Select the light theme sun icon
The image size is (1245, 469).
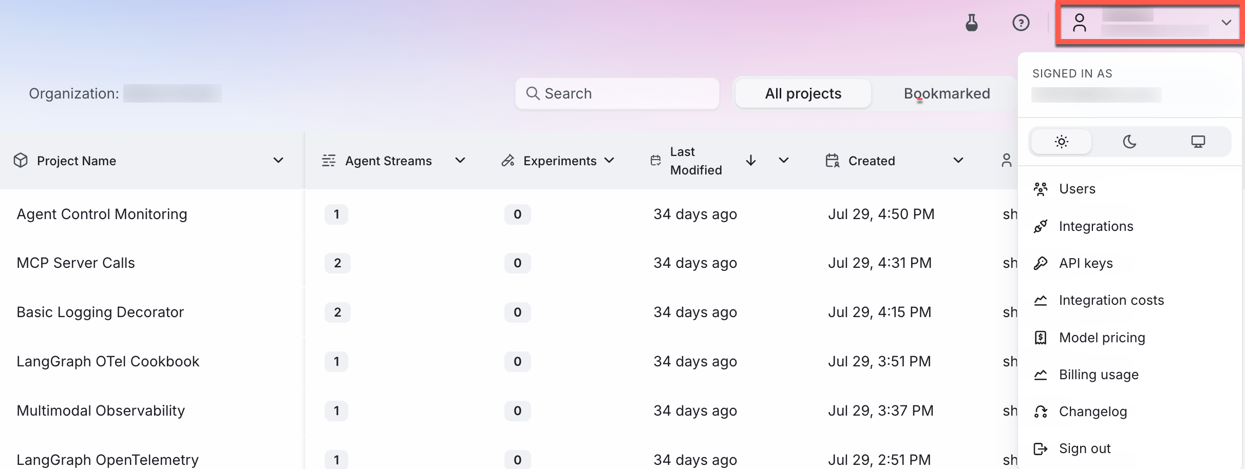[1061, 142]
